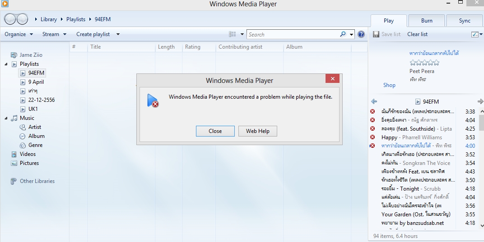Click the rating stars under the song title
The height and width of the screenshot is (242, 484).
pos(424,63)
